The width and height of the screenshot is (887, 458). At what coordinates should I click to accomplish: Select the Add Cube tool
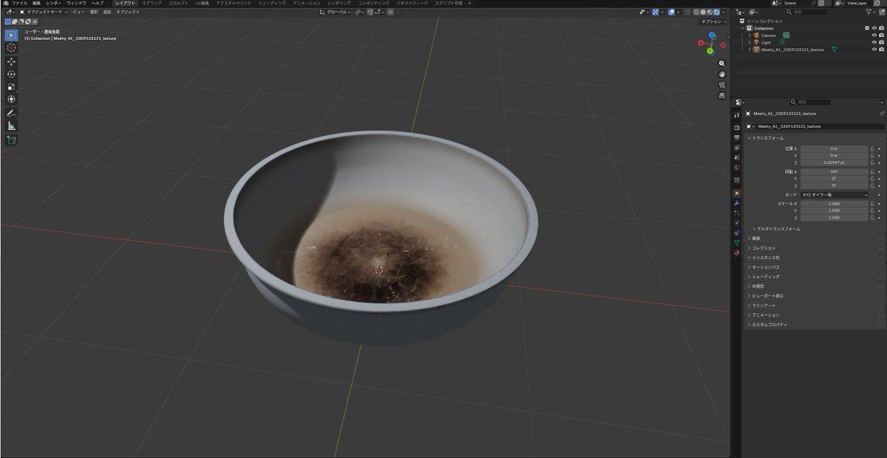point(11,140)
